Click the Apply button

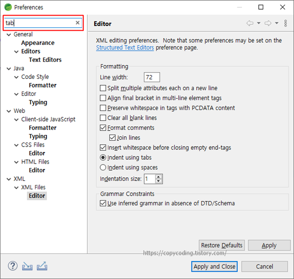(269, 245)
